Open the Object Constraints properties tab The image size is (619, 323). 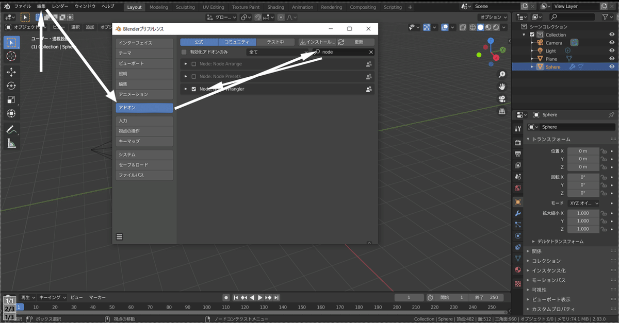(x=518, y=247)
